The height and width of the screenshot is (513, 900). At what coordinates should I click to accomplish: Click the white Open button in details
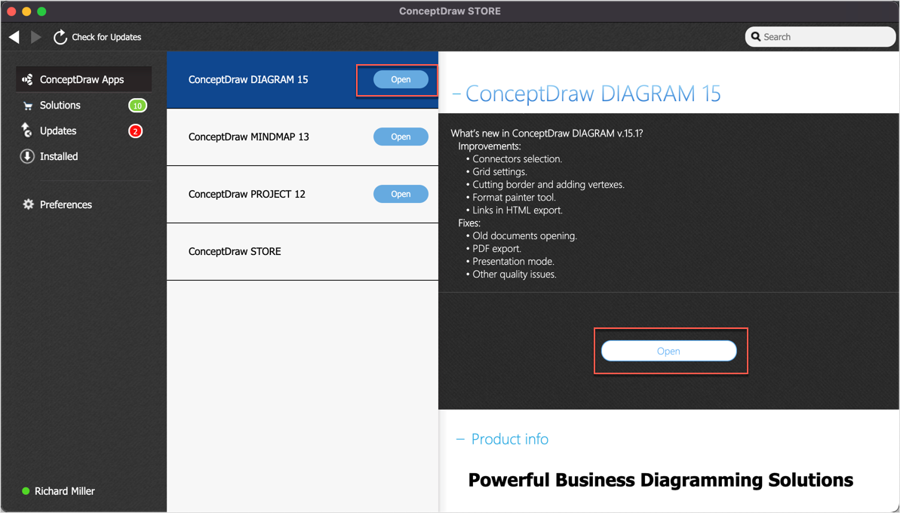coord(668,352)
